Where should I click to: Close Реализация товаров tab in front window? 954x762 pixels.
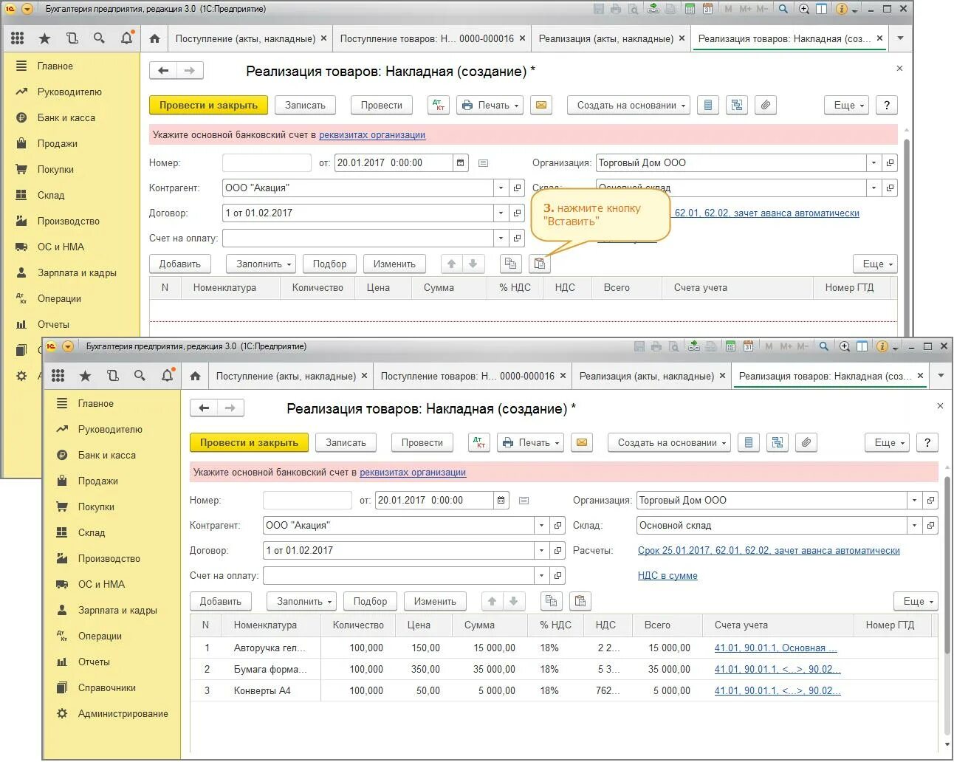[x=920, y=376]
